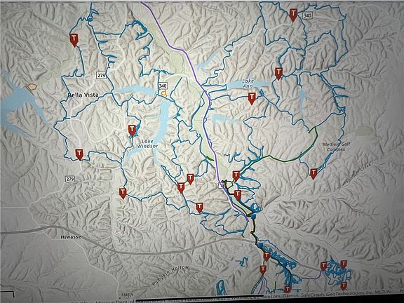The width and height of the screenshot is (404, 303).
Task: Select the orange outlined polygon near the west lake
Action: tap(32, 87)
